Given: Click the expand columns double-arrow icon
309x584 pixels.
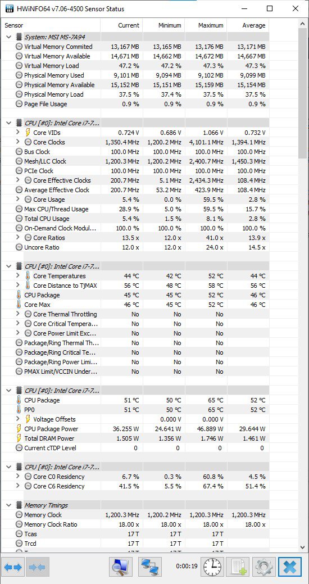Looking at the screenshot, I should click(14, 567).
